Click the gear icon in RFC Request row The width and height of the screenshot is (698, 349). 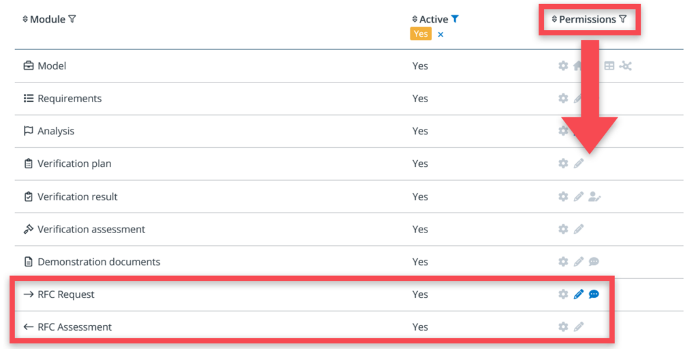coord(563,294)
